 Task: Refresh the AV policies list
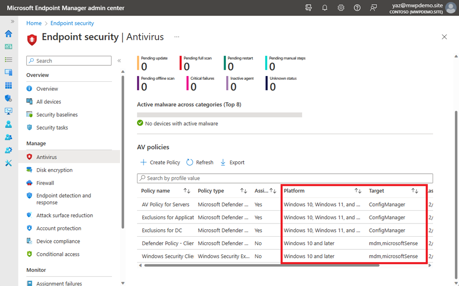[x=200, y=162]
